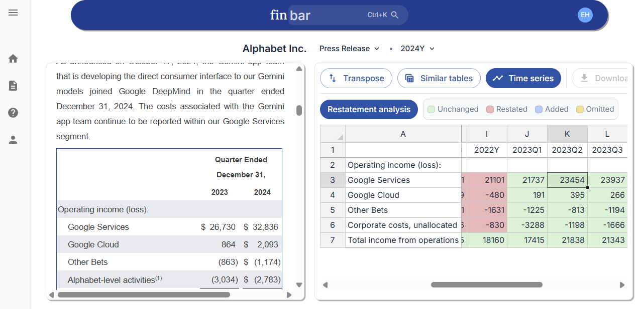Select the Documents sidebar icon

[13, 86]
